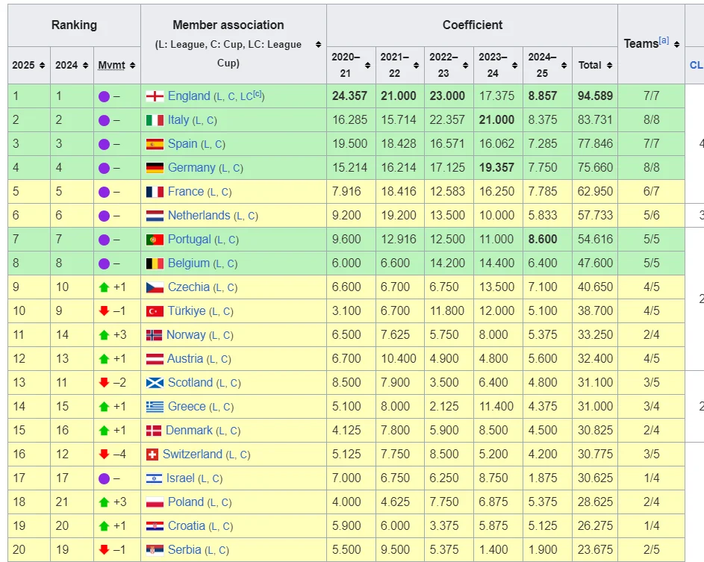Click the Portugal flag icon
This screenshot has width=704, height=562.
(155, 240)
